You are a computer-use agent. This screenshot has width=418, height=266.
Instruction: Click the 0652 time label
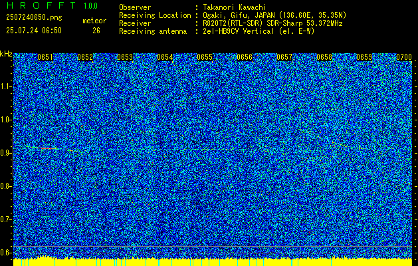[85, 57]
